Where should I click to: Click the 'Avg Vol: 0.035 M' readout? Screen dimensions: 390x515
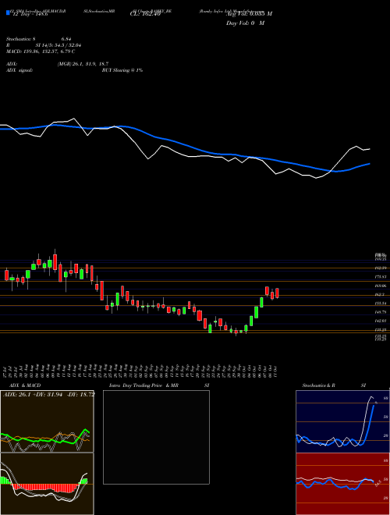click(249, 14)
